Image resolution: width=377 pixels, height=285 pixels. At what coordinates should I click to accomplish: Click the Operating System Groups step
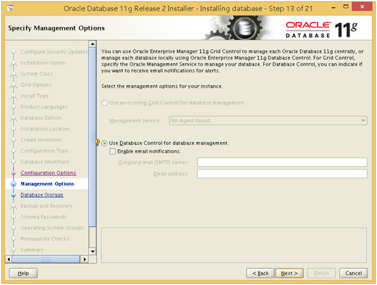pos(52,228)
